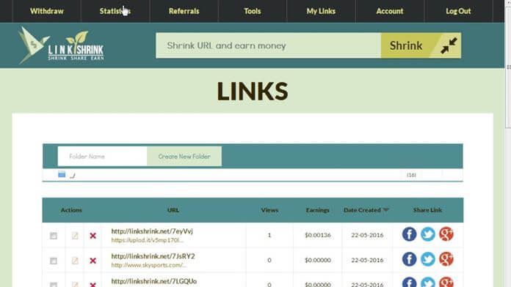Toggle the Date Created sort arrow
This screenshot has height=287, width=511.
click(x=386, y=210)
